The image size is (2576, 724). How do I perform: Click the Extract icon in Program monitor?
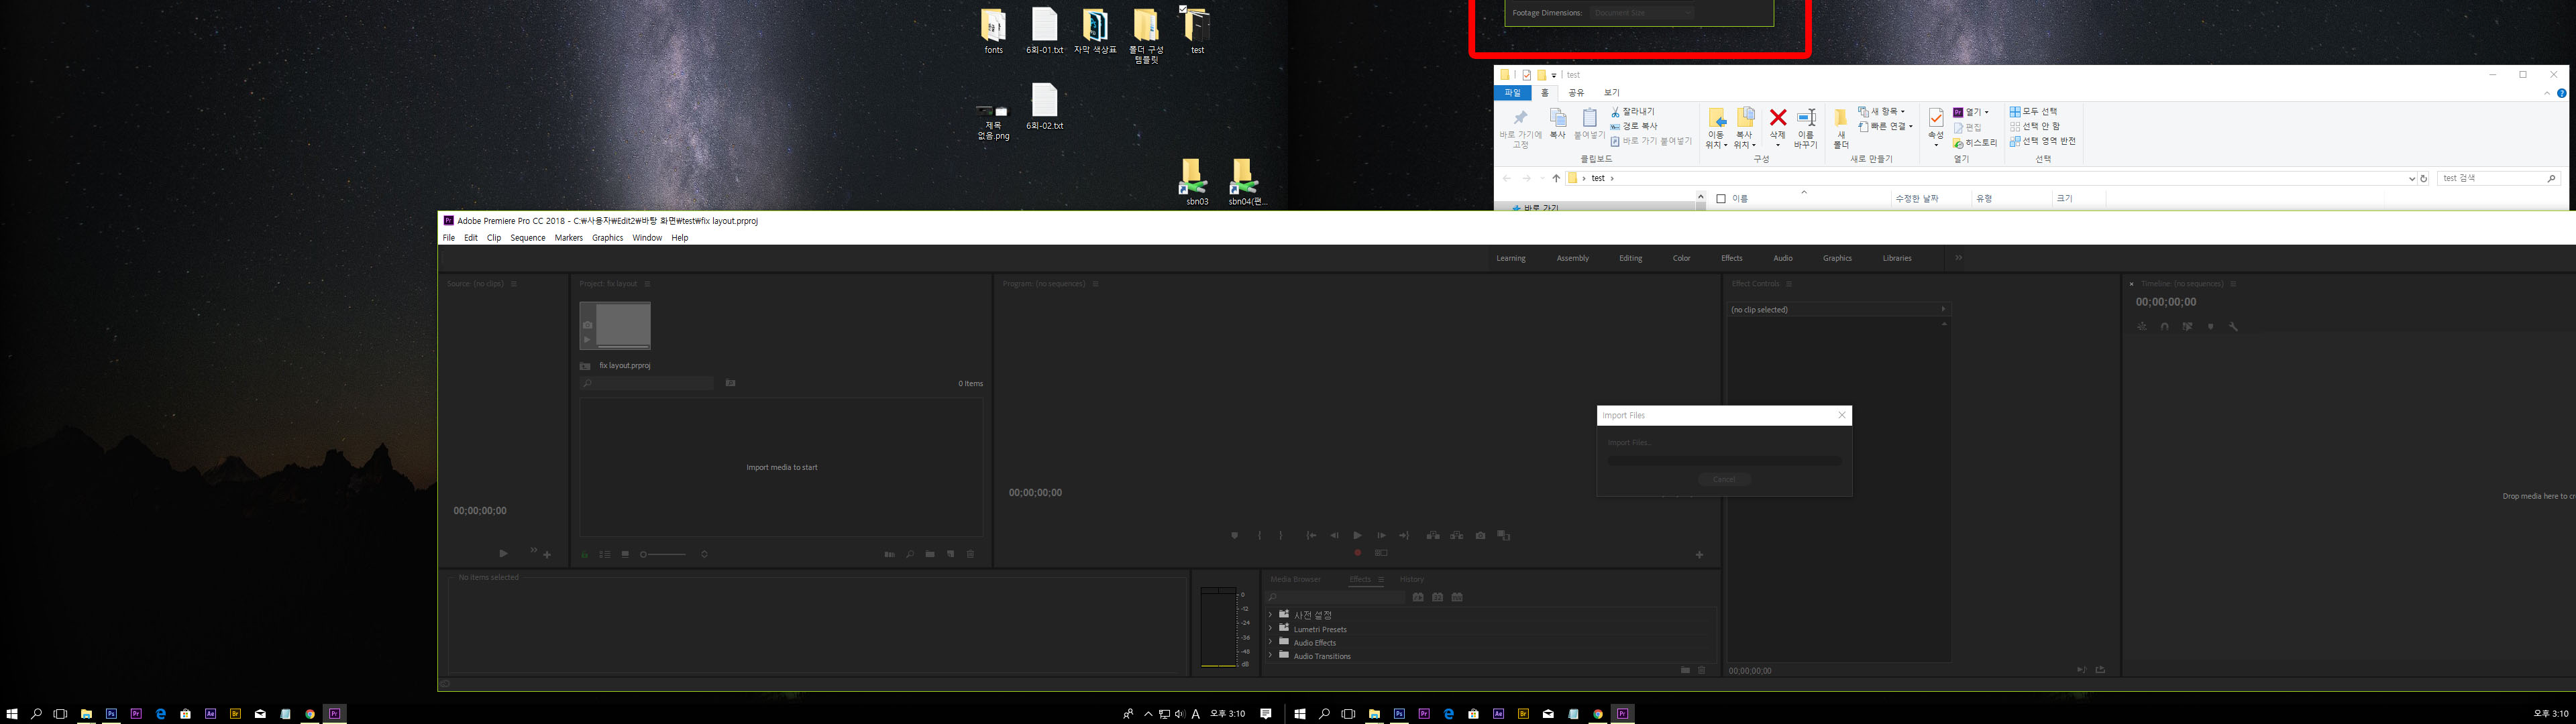tap(1457, 536)
